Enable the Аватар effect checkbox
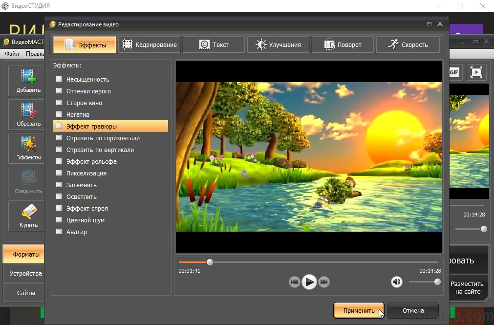The height and width of the screenshot is (325, 494). click(x=59, y=232)
